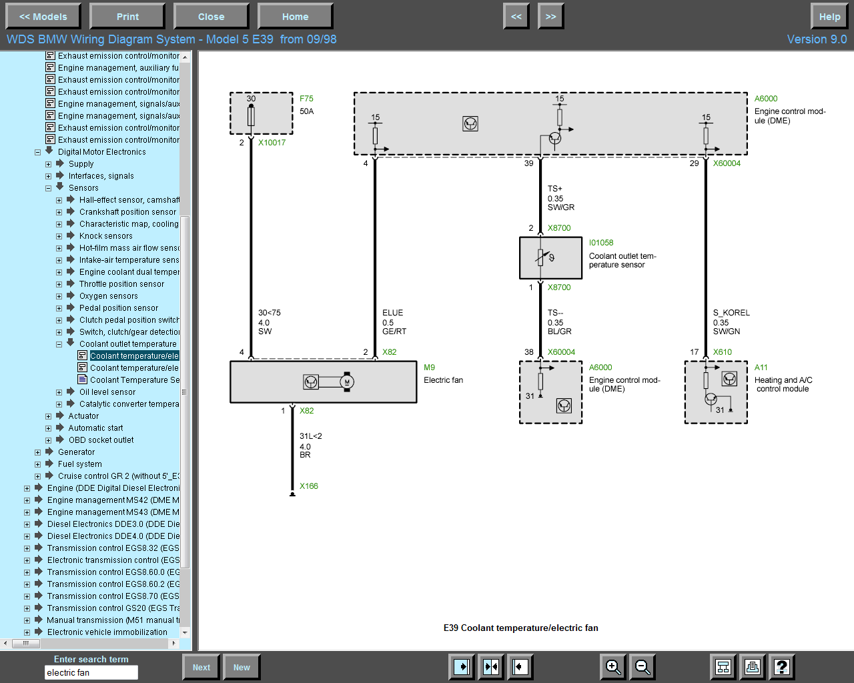The width and height of the screenshot is (854, 683).
Task: Click the module symbol in lower A6000 box
Action: coord(564,406)
